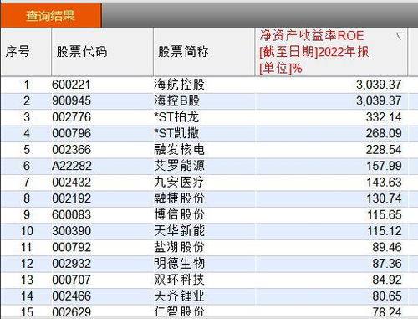The width and height of the screenshot is (418, 319).
Task: Select row number 10
Action: [27, 231]
